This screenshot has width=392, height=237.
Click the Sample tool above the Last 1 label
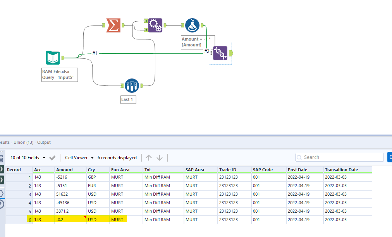click(132, 85)
